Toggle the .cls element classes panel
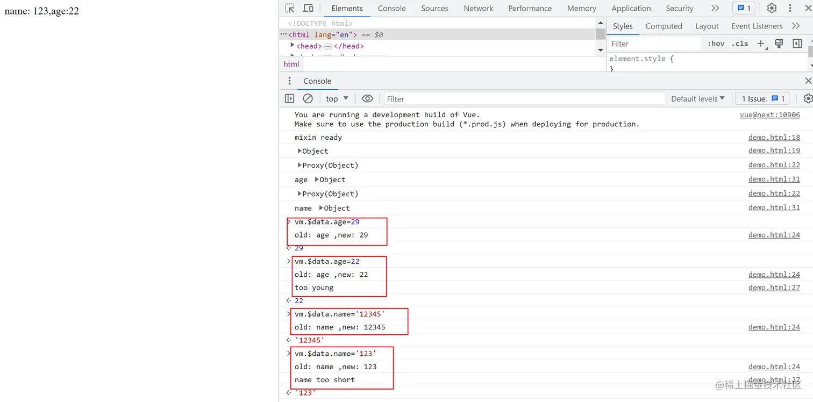 point(740,44)
